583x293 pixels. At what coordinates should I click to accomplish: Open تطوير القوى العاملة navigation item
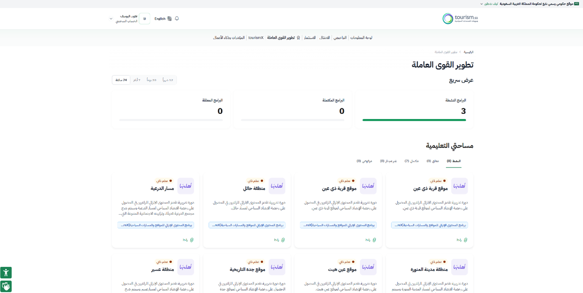click(281, 38)
